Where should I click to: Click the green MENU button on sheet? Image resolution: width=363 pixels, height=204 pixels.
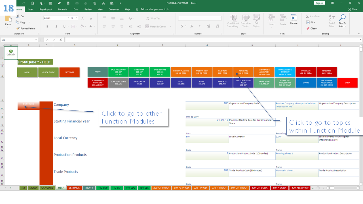(x=27, y=72)
